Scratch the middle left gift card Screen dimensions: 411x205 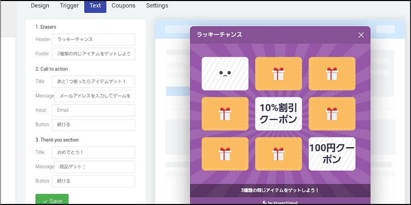225,114
